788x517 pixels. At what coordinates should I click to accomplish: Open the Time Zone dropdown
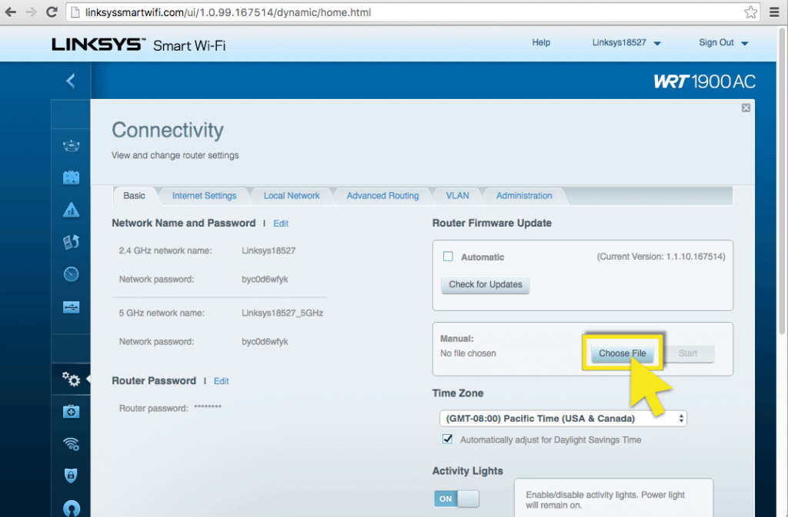pyautogui.click(x=563, y=418)
